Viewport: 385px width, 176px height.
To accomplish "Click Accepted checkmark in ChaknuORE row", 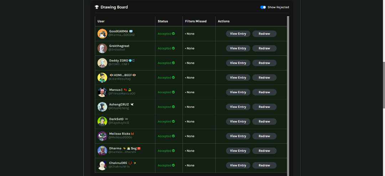I will [x=173, y=165].
